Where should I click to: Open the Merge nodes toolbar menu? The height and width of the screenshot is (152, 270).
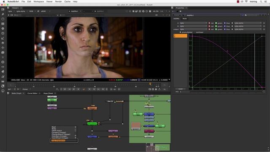(x=3, y=43)
